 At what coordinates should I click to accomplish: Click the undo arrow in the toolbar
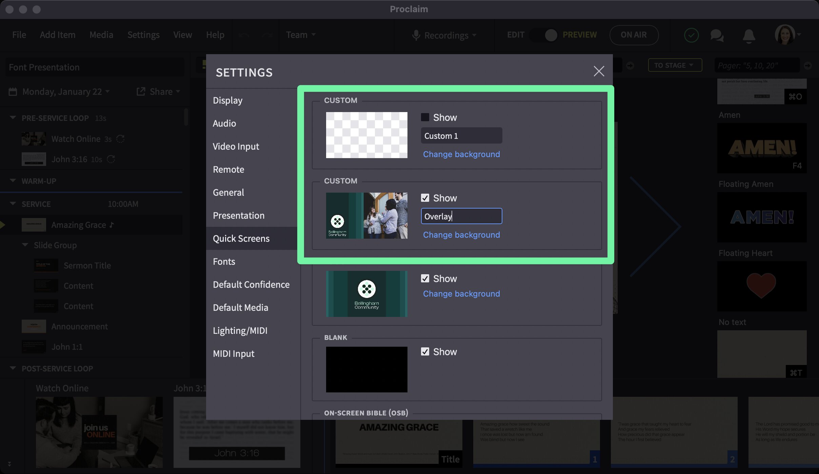pos(244,35)
